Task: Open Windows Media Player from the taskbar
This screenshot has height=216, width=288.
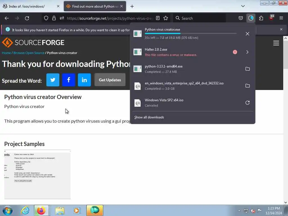Action: (77, 210)
